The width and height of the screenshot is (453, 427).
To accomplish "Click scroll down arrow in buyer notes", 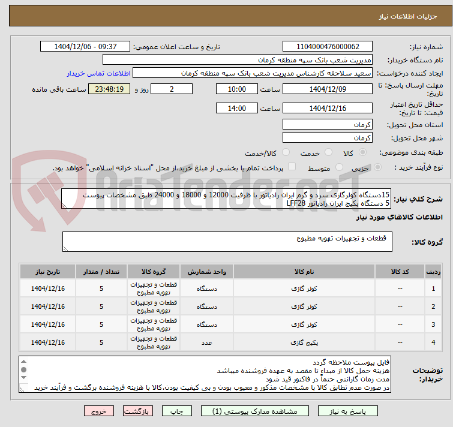I will coord(23,378).
